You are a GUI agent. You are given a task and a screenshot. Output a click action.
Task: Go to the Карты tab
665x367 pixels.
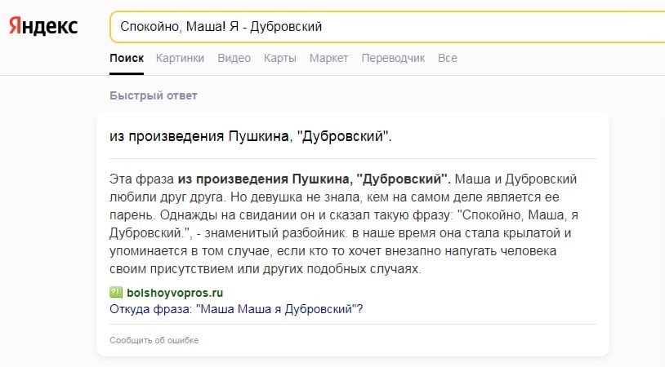point(280,58)
